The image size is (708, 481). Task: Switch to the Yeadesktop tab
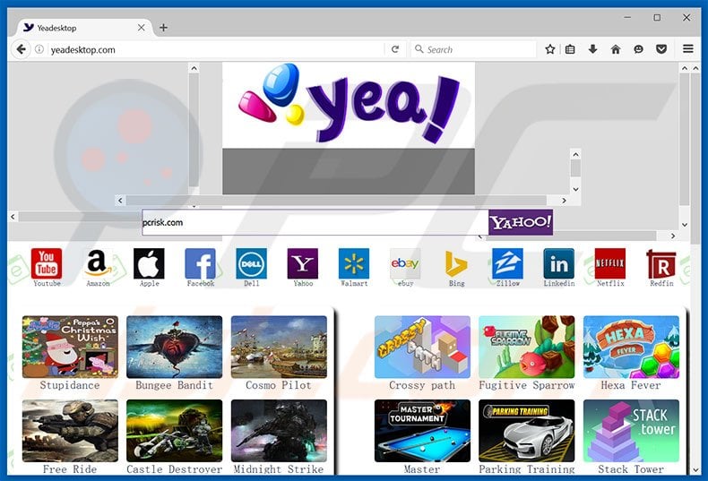(x=82, y=28)
